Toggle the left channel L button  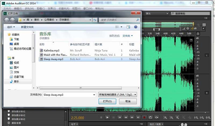point(207,55)
